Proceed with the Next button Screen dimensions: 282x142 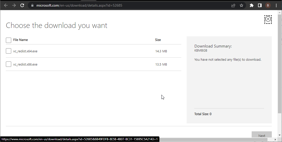(262, 135)
